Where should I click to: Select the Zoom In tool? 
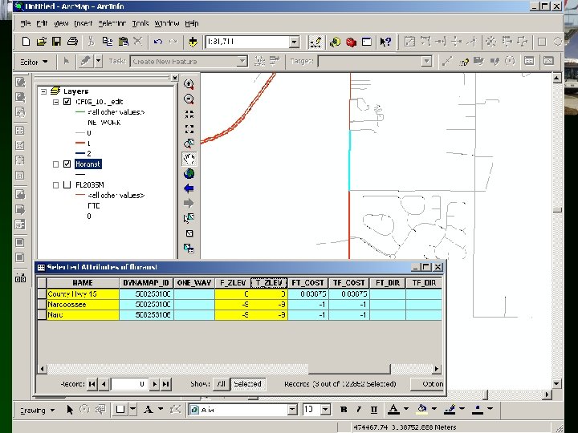click(189, 84)
